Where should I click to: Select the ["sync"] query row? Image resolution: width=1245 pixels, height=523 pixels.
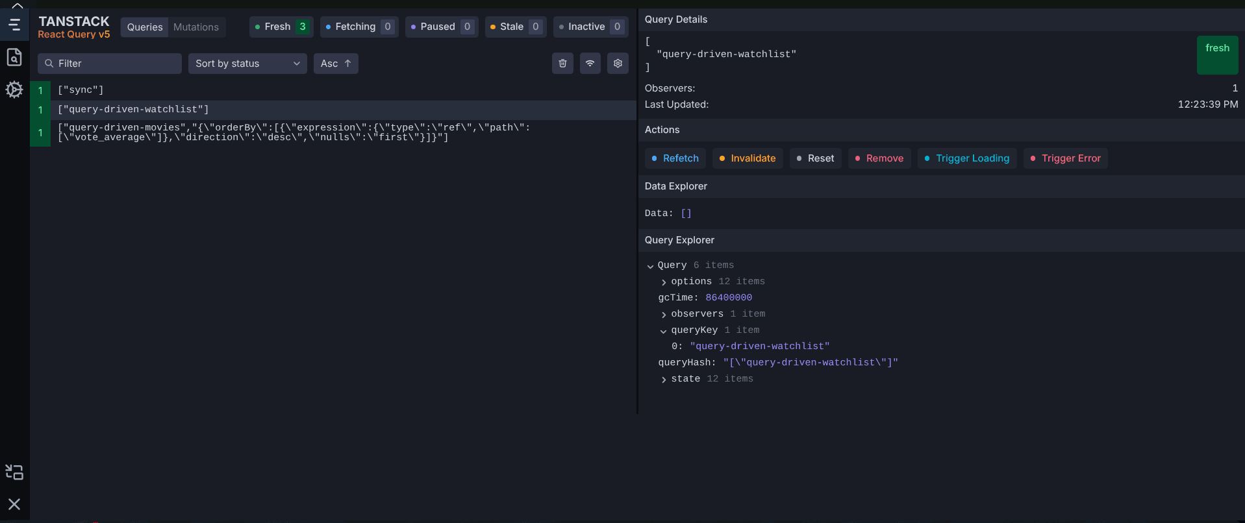click(333, 90)
